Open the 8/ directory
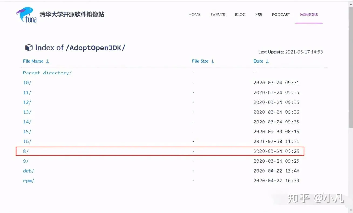Viewport: 353px width, 213px height. [x=26, y=151]
